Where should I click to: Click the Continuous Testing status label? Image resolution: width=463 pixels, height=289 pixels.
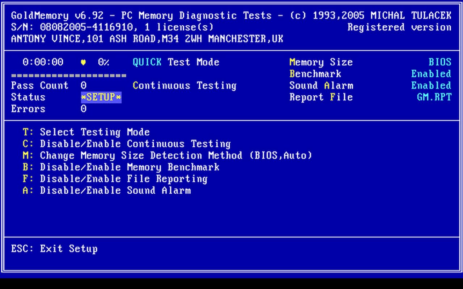click(x=184, y=86)
